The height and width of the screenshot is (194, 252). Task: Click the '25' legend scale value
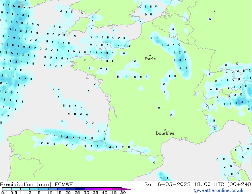point(77,192)
